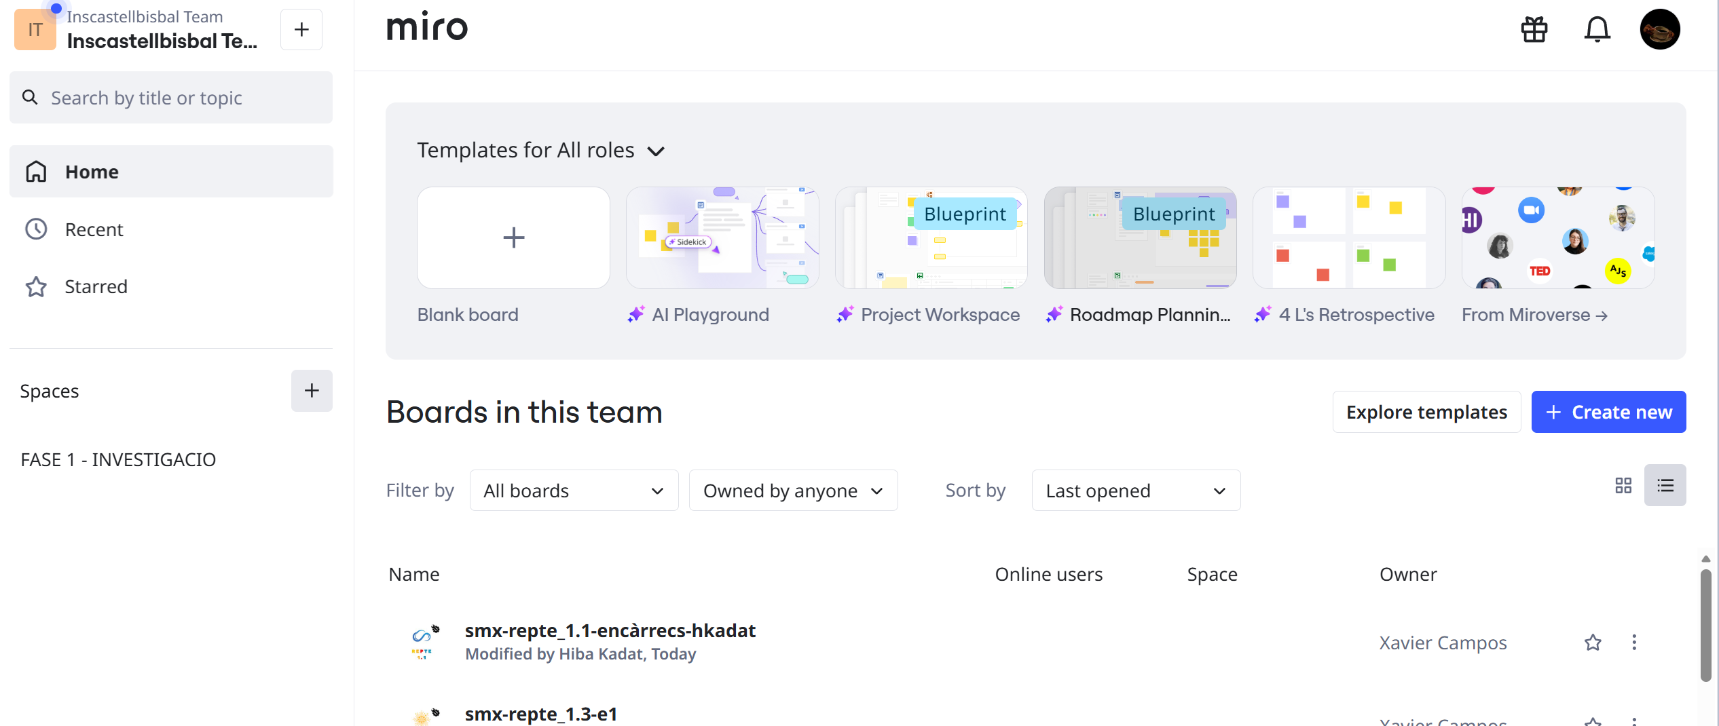Switch to grid view
The width and height of the screenshot is (1719, 726).
[x=1623, y=485]
